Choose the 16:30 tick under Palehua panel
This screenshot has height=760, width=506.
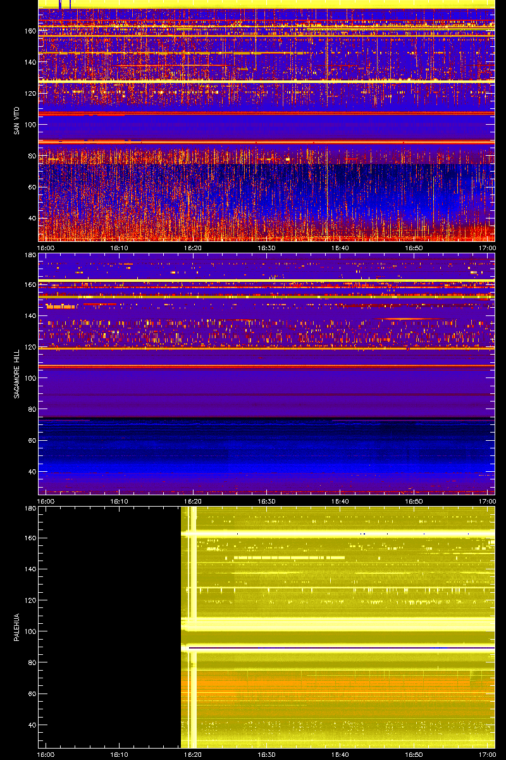click(267, 755)
